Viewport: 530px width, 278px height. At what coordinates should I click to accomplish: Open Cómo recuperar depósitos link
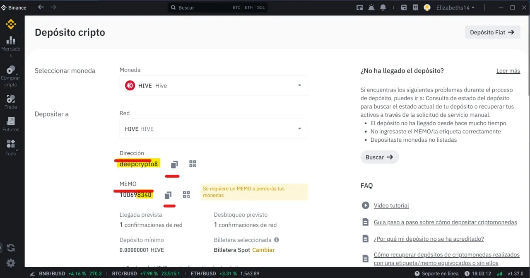pos(446,259)
